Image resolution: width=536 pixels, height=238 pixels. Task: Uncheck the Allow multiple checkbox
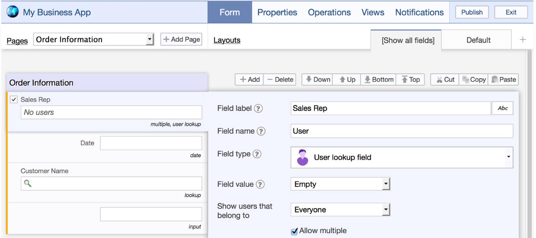pos(294,231)
